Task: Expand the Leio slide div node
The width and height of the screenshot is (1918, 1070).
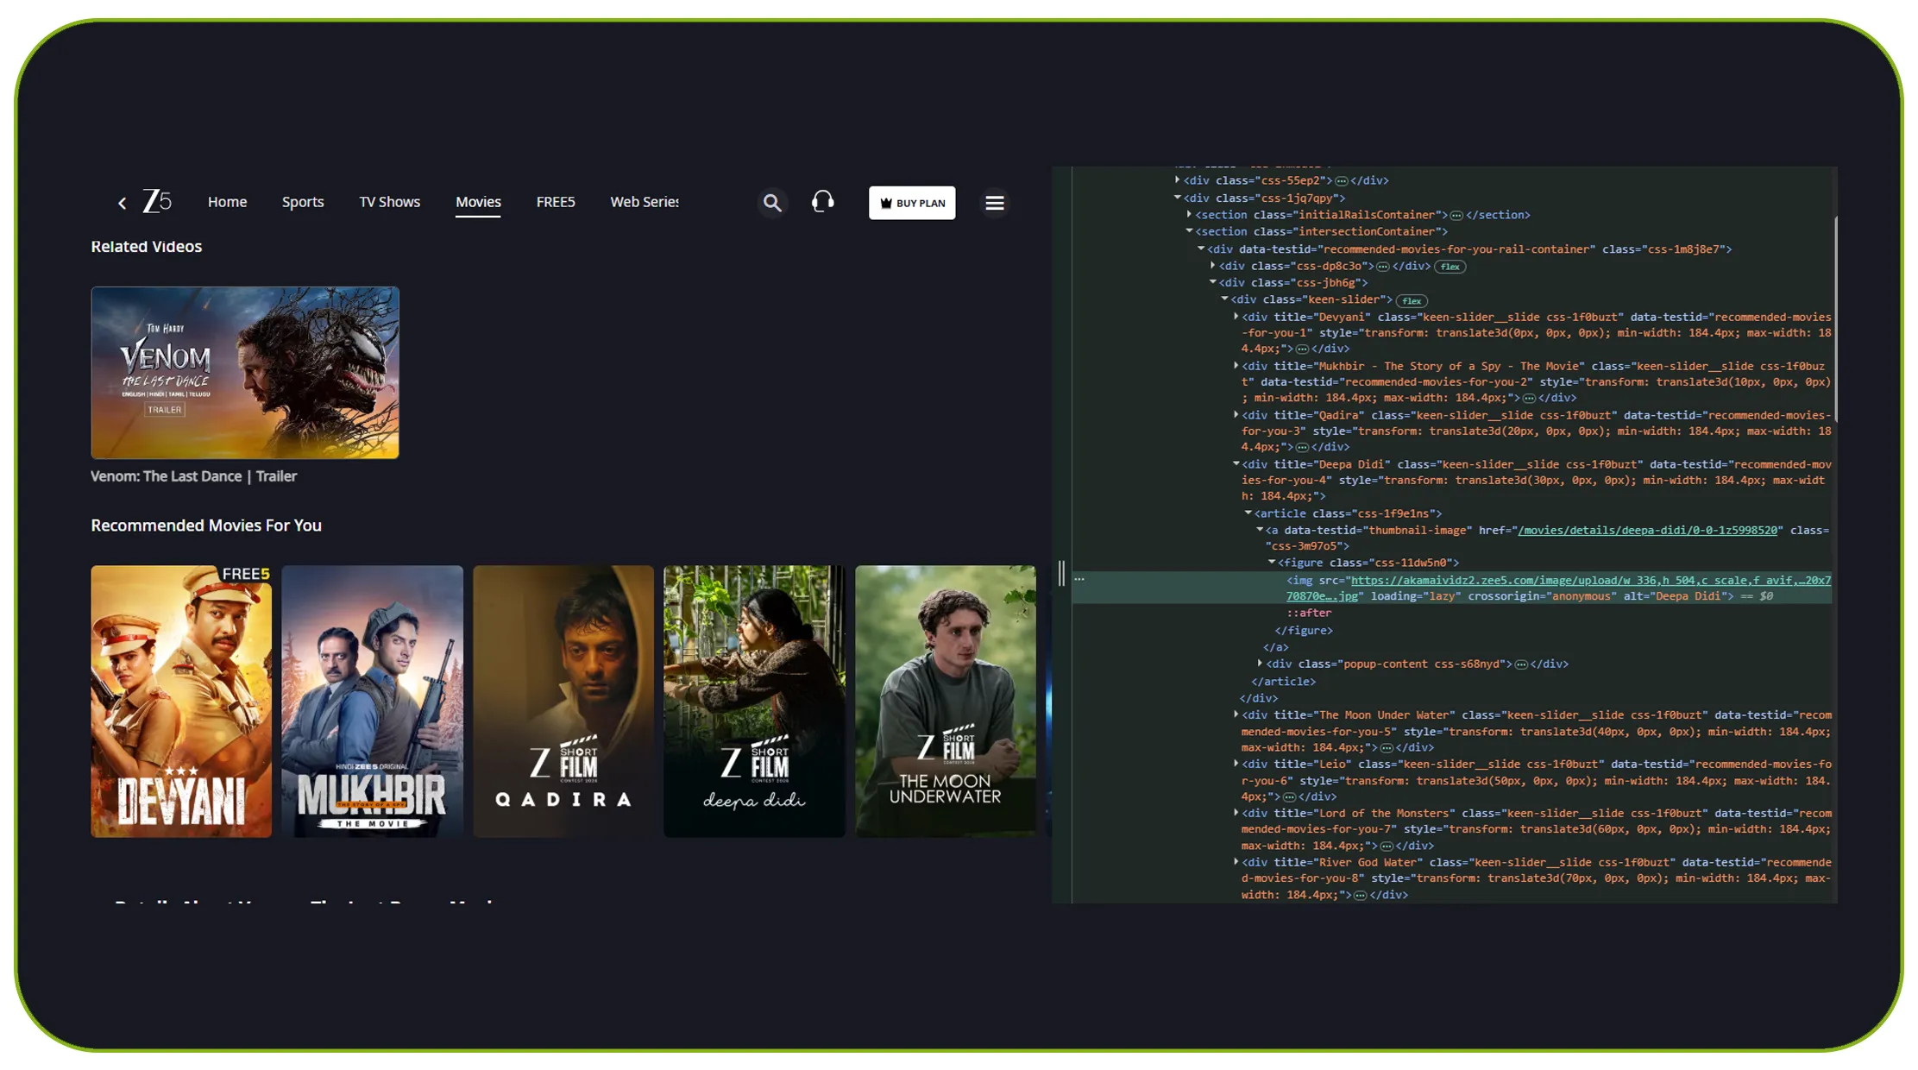Action: coord(1236,764)
